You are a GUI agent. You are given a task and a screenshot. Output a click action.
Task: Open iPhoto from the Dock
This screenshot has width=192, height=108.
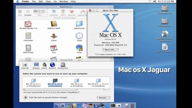coord(91,105)
